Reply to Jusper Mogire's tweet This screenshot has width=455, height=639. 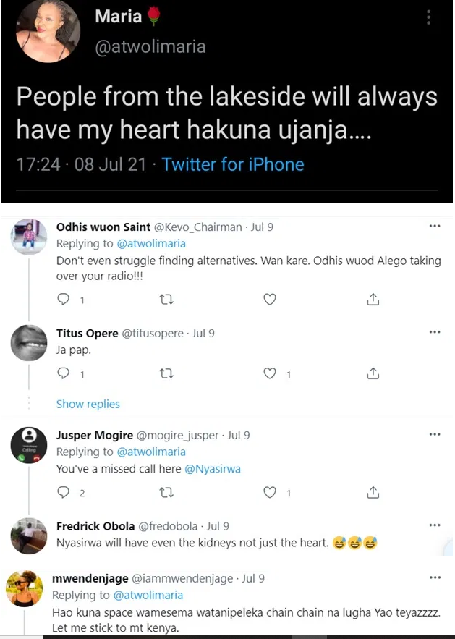tap(63, 493)
